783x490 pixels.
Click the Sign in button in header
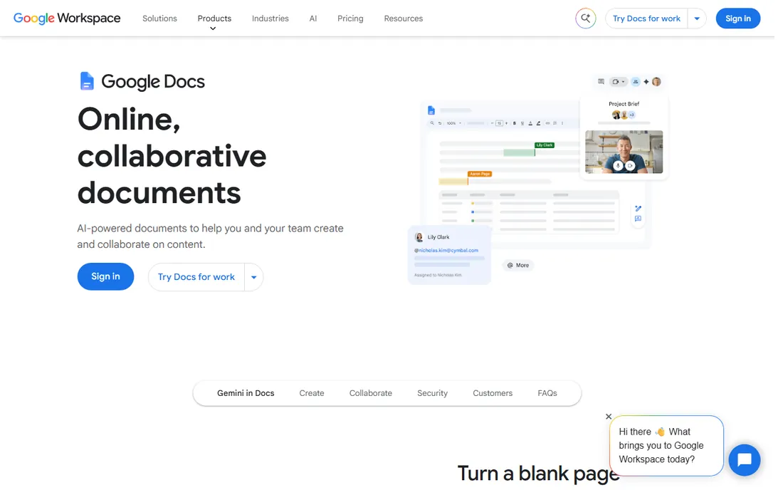(x=737, y=19)
